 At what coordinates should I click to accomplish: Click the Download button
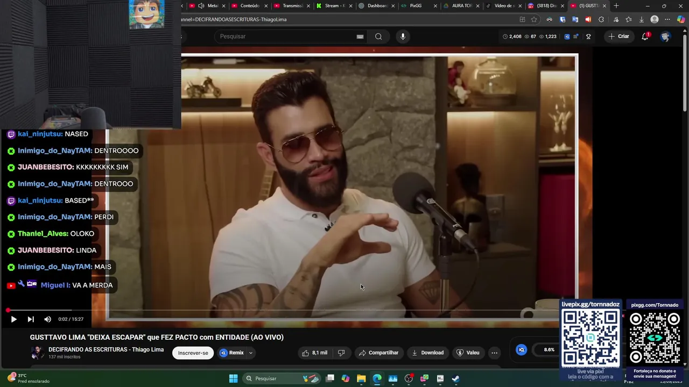[428, 353]
